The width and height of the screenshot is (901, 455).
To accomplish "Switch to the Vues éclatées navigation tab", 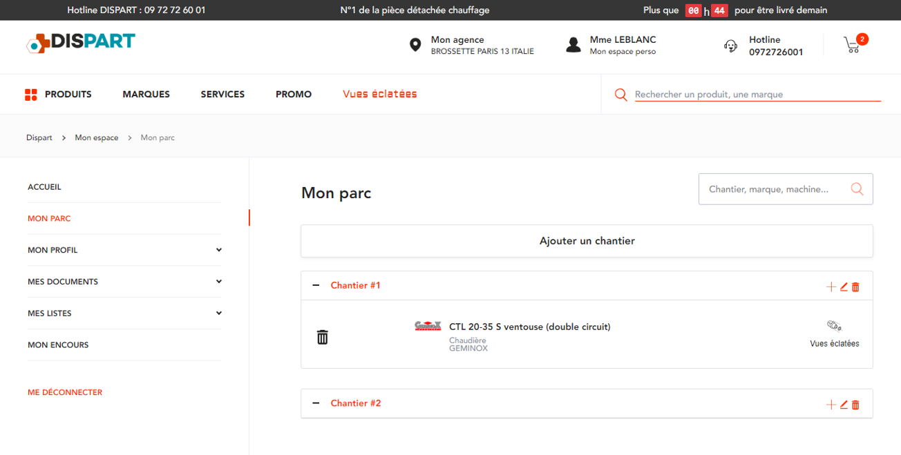I will point(379,94).
